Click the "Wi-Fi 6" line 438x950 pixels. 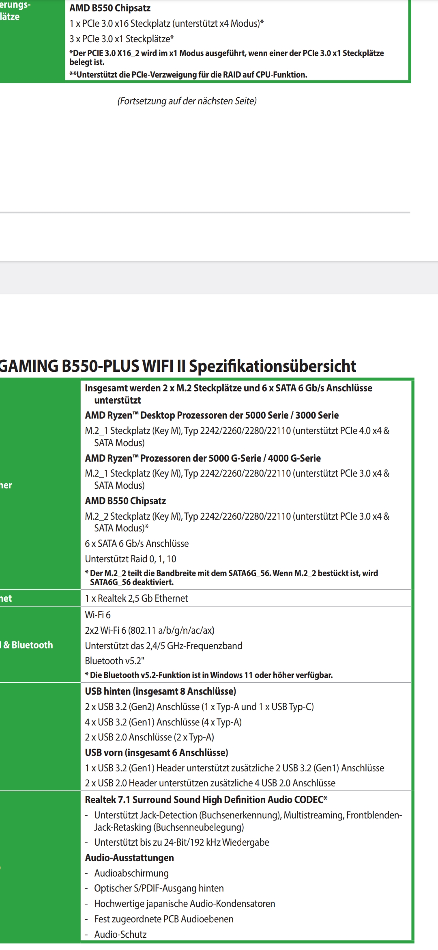(x=98, y=615)
